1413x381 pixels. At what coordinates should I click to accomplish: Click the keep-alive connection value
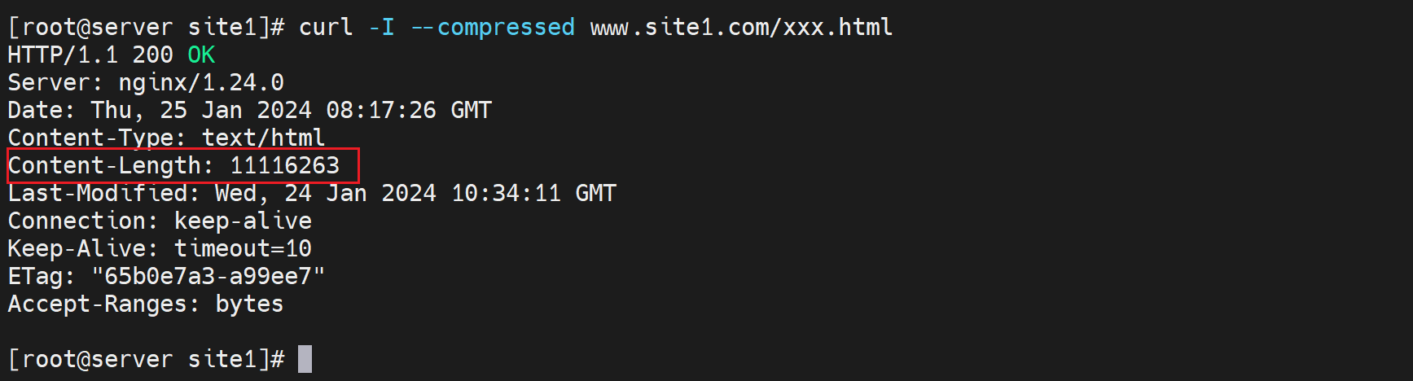pos(243,221)
